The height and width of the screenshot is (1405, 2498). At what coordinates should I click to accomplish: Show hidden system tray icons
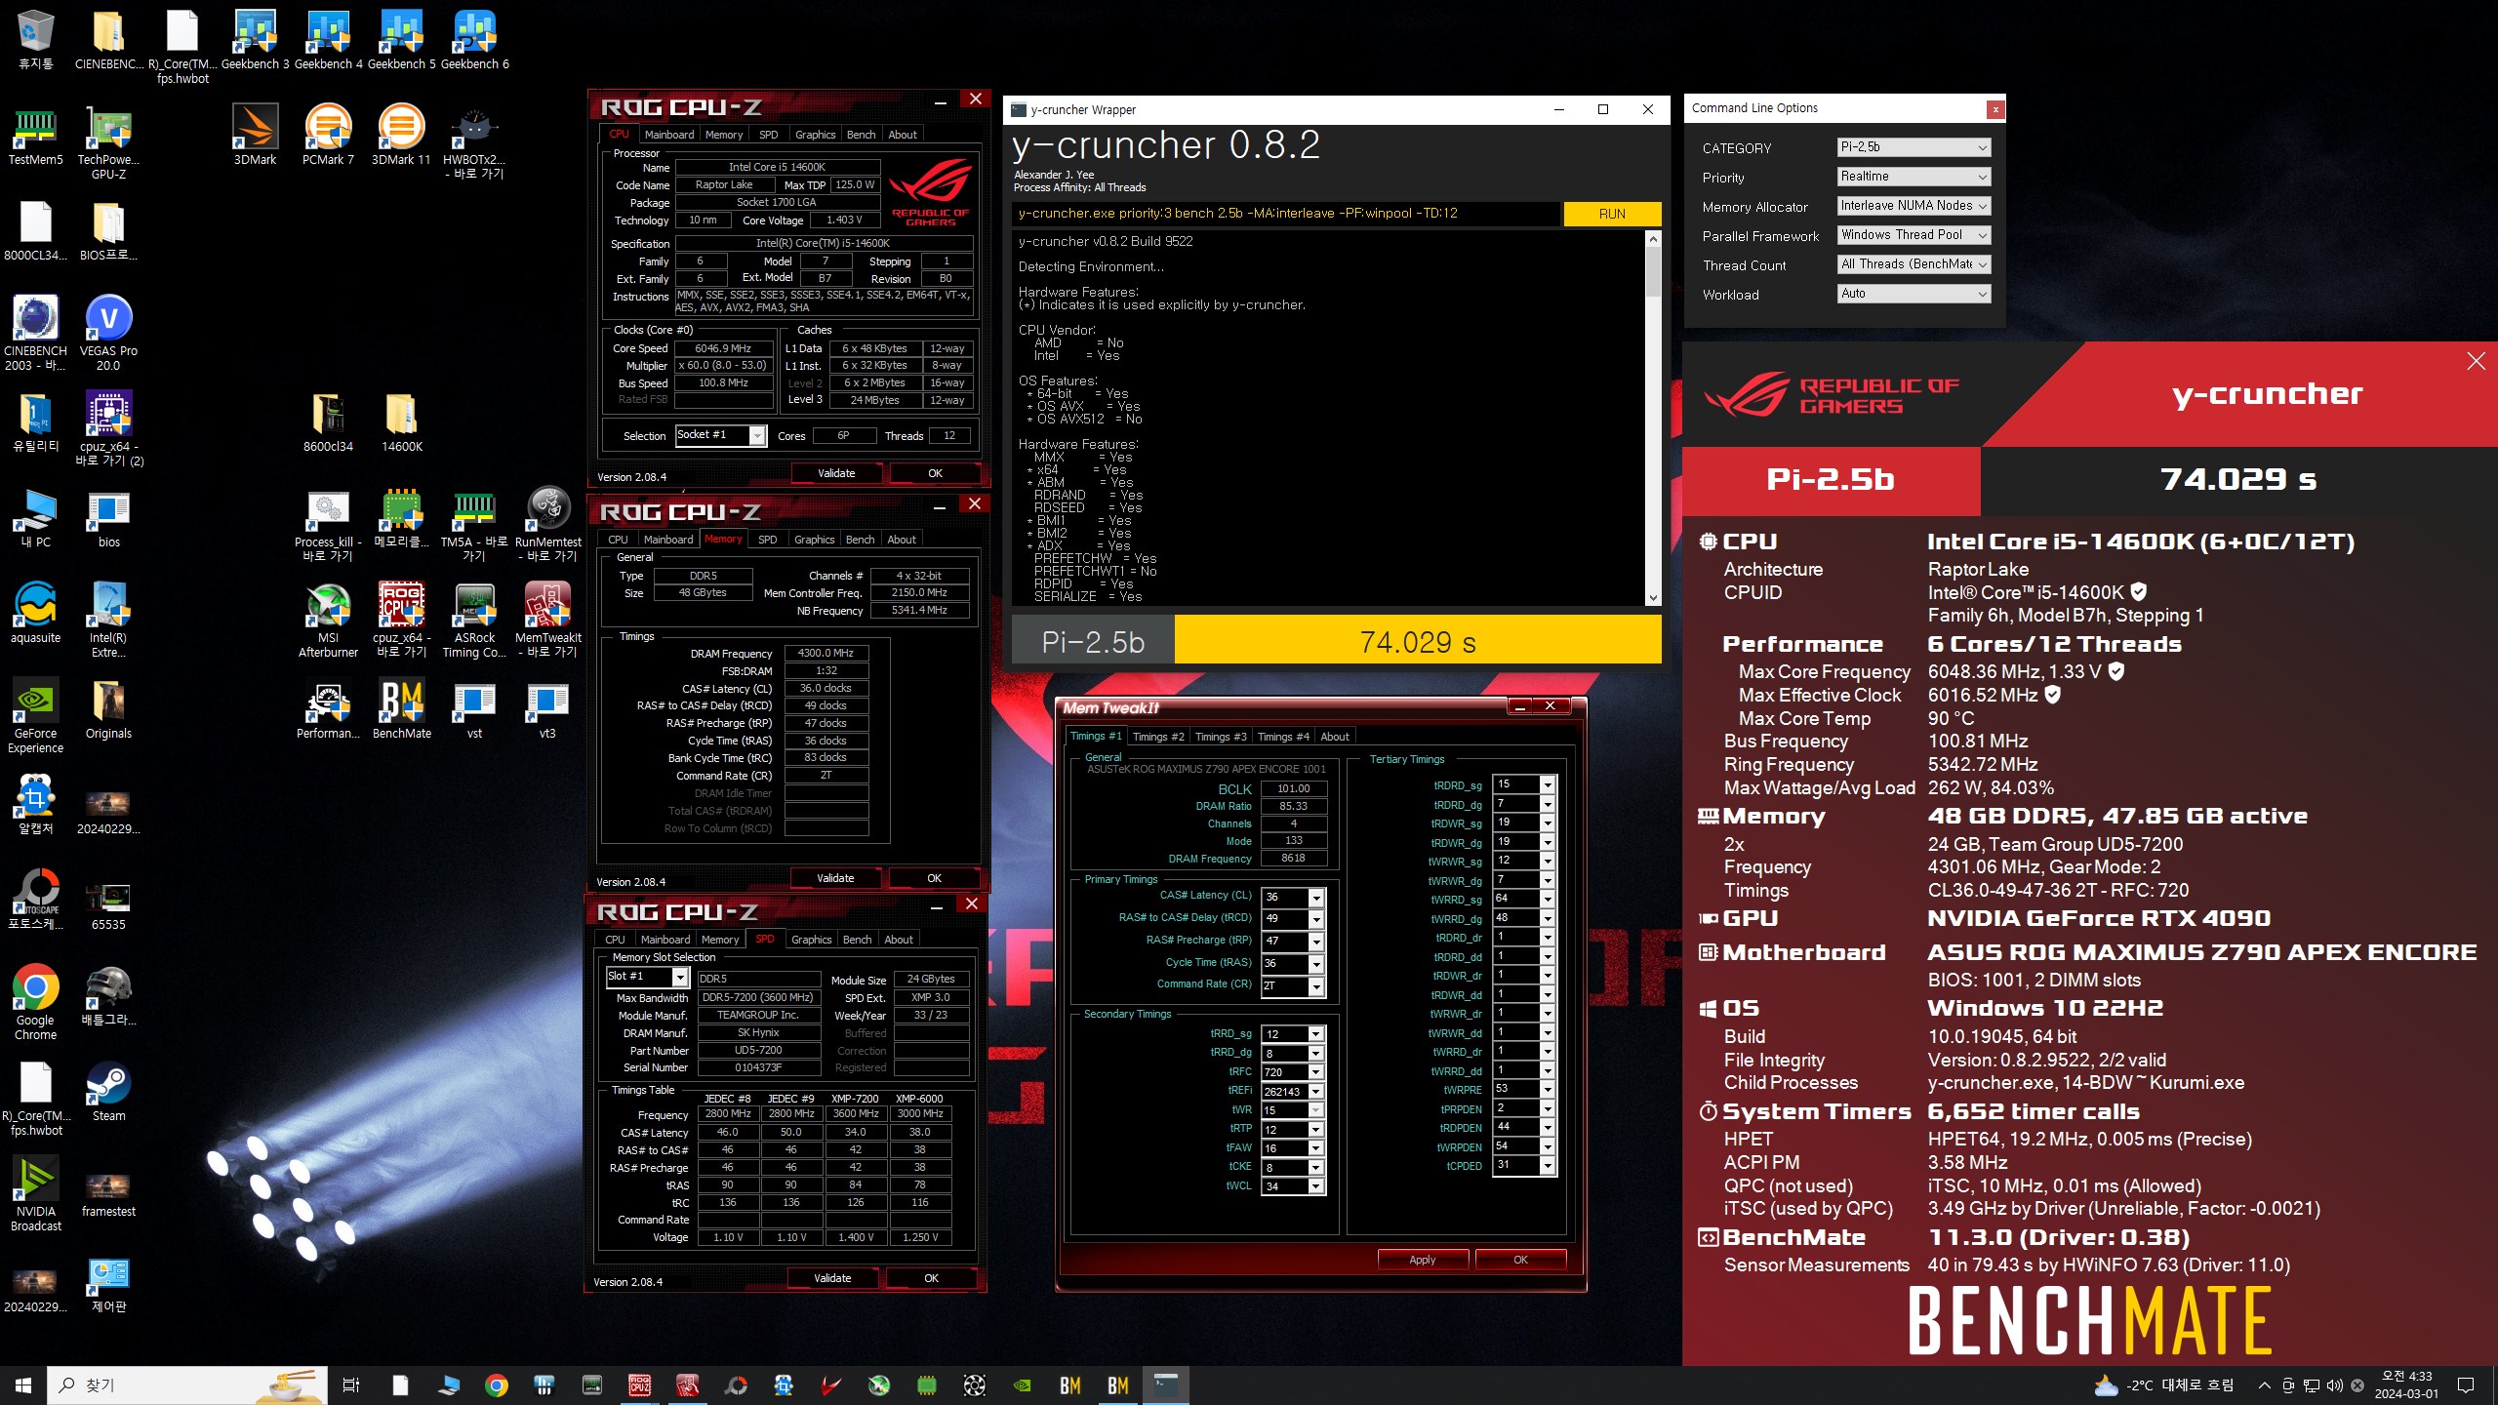coord(2264,1385)
